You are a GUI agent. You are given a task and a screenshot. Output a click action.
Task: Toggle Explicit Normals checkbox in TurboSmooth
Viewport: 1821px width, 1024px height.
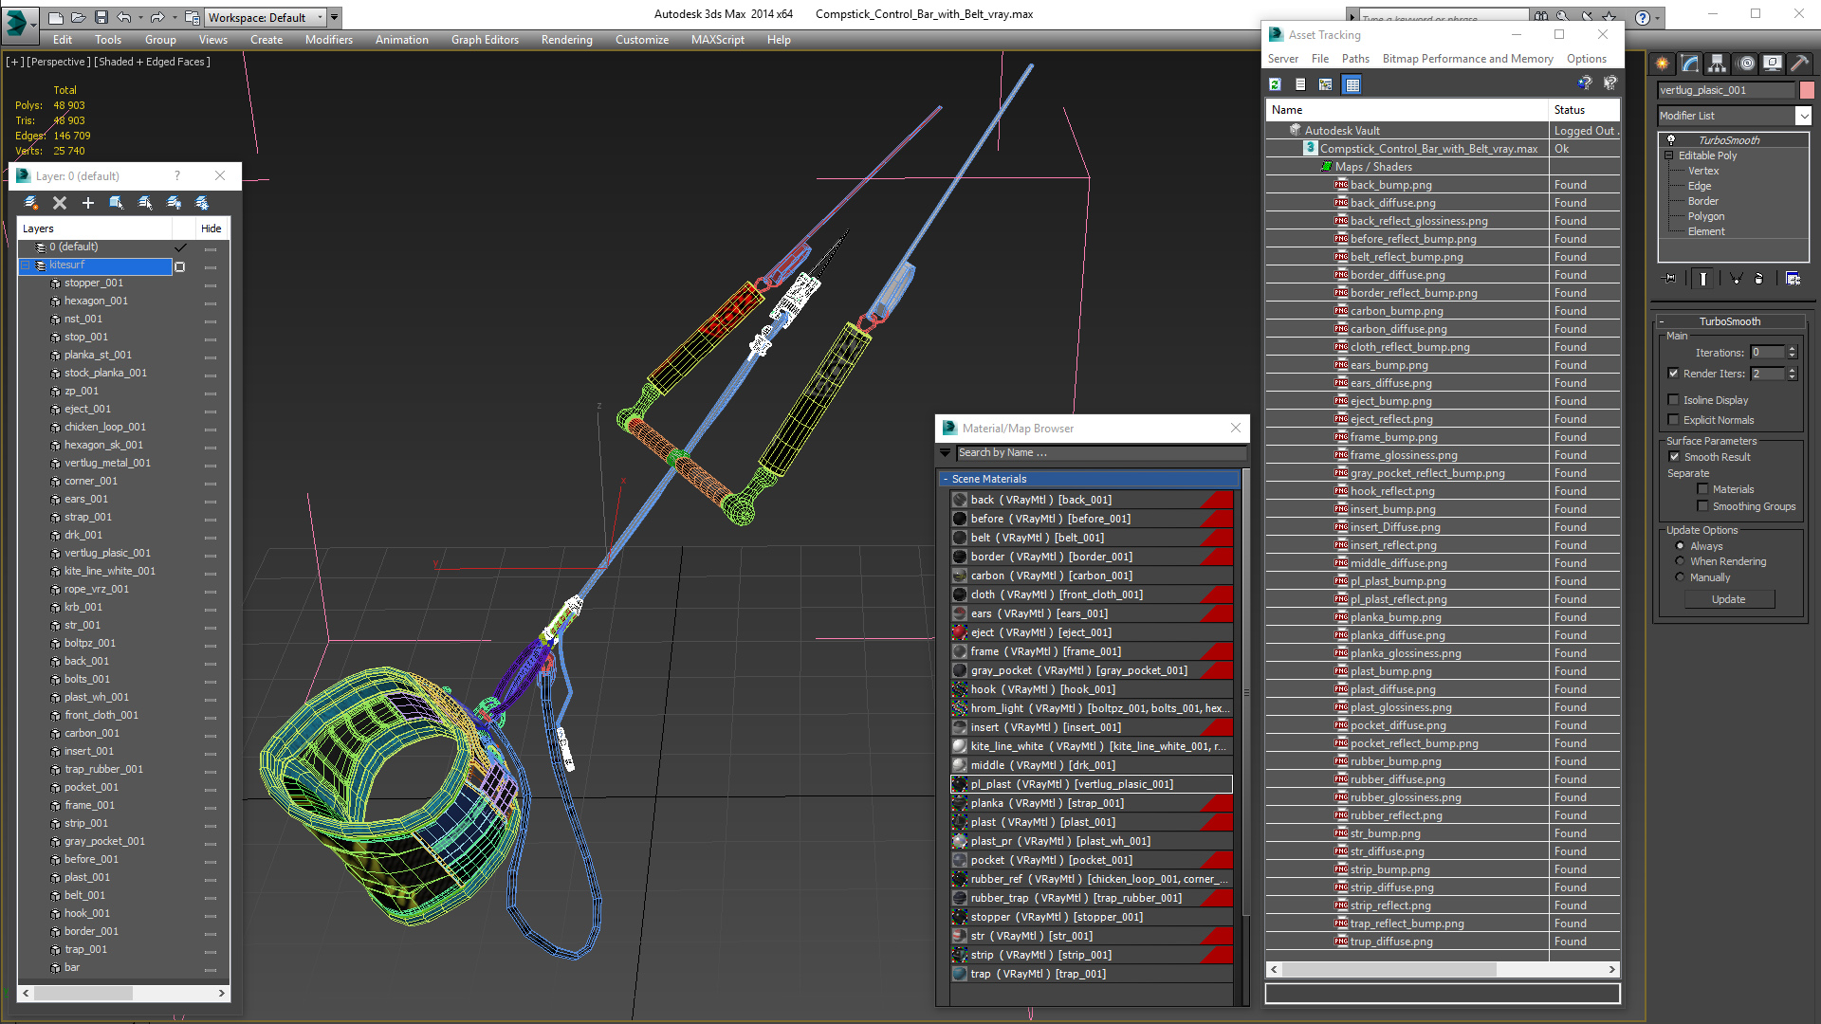click(x=1676, y=419)
